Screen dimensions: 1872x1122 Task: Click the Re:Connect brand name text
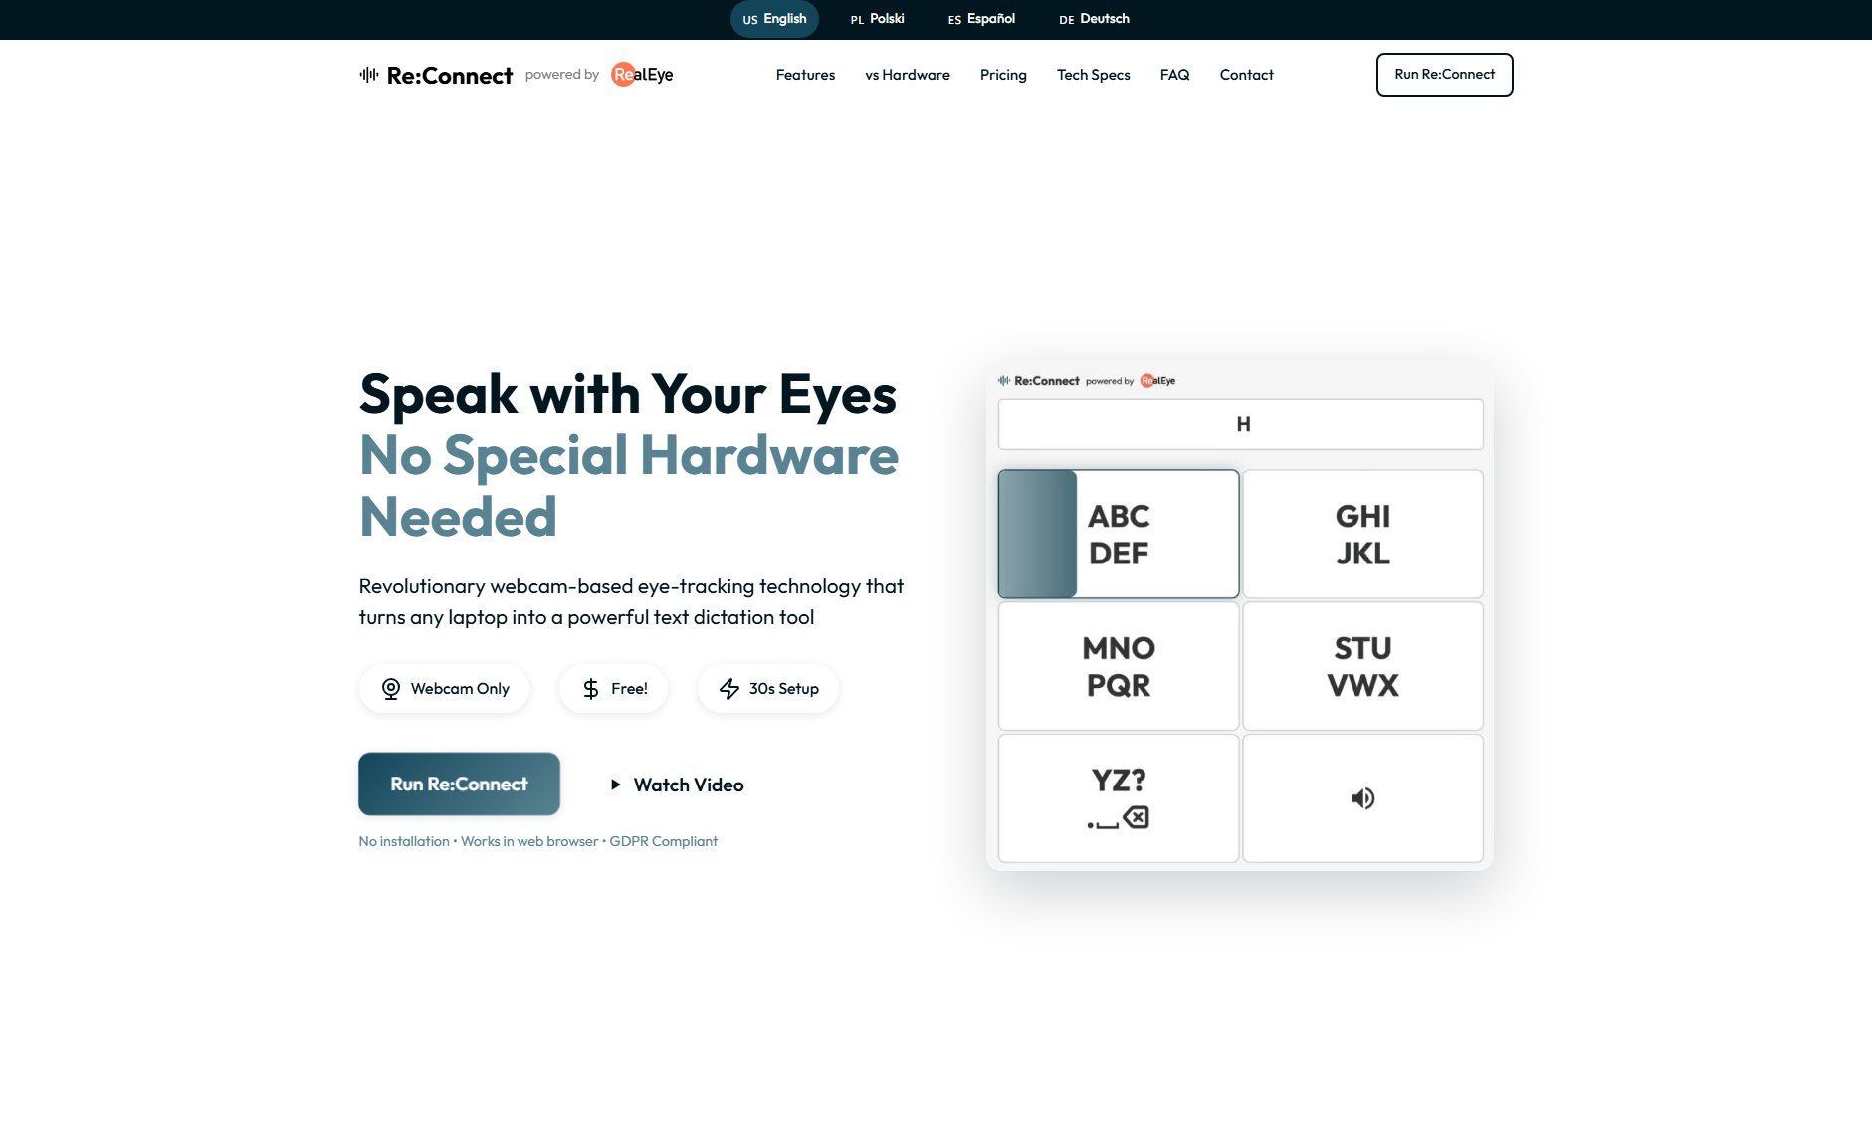click(450, 76)
